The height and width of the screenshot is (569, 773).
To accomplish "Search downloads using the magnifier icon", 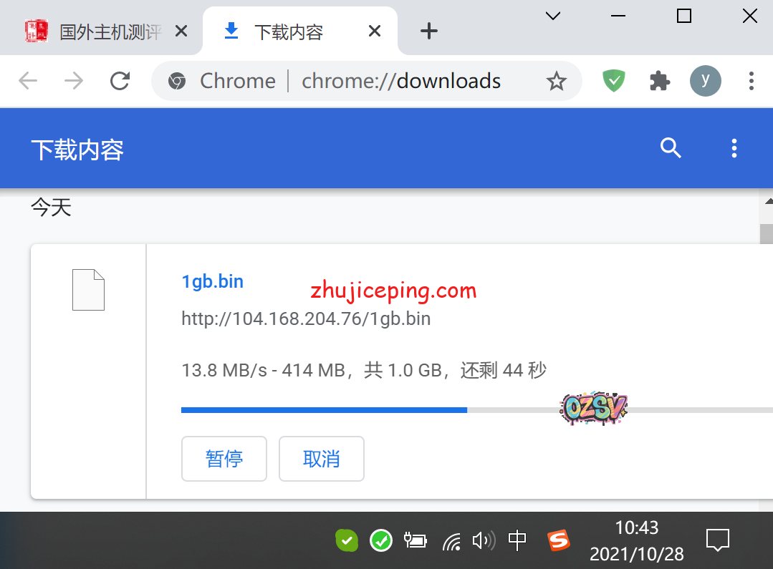I will 671,149.
